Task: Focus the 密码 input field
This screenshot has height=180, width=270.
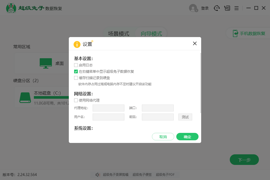Action: coord(158,117)
